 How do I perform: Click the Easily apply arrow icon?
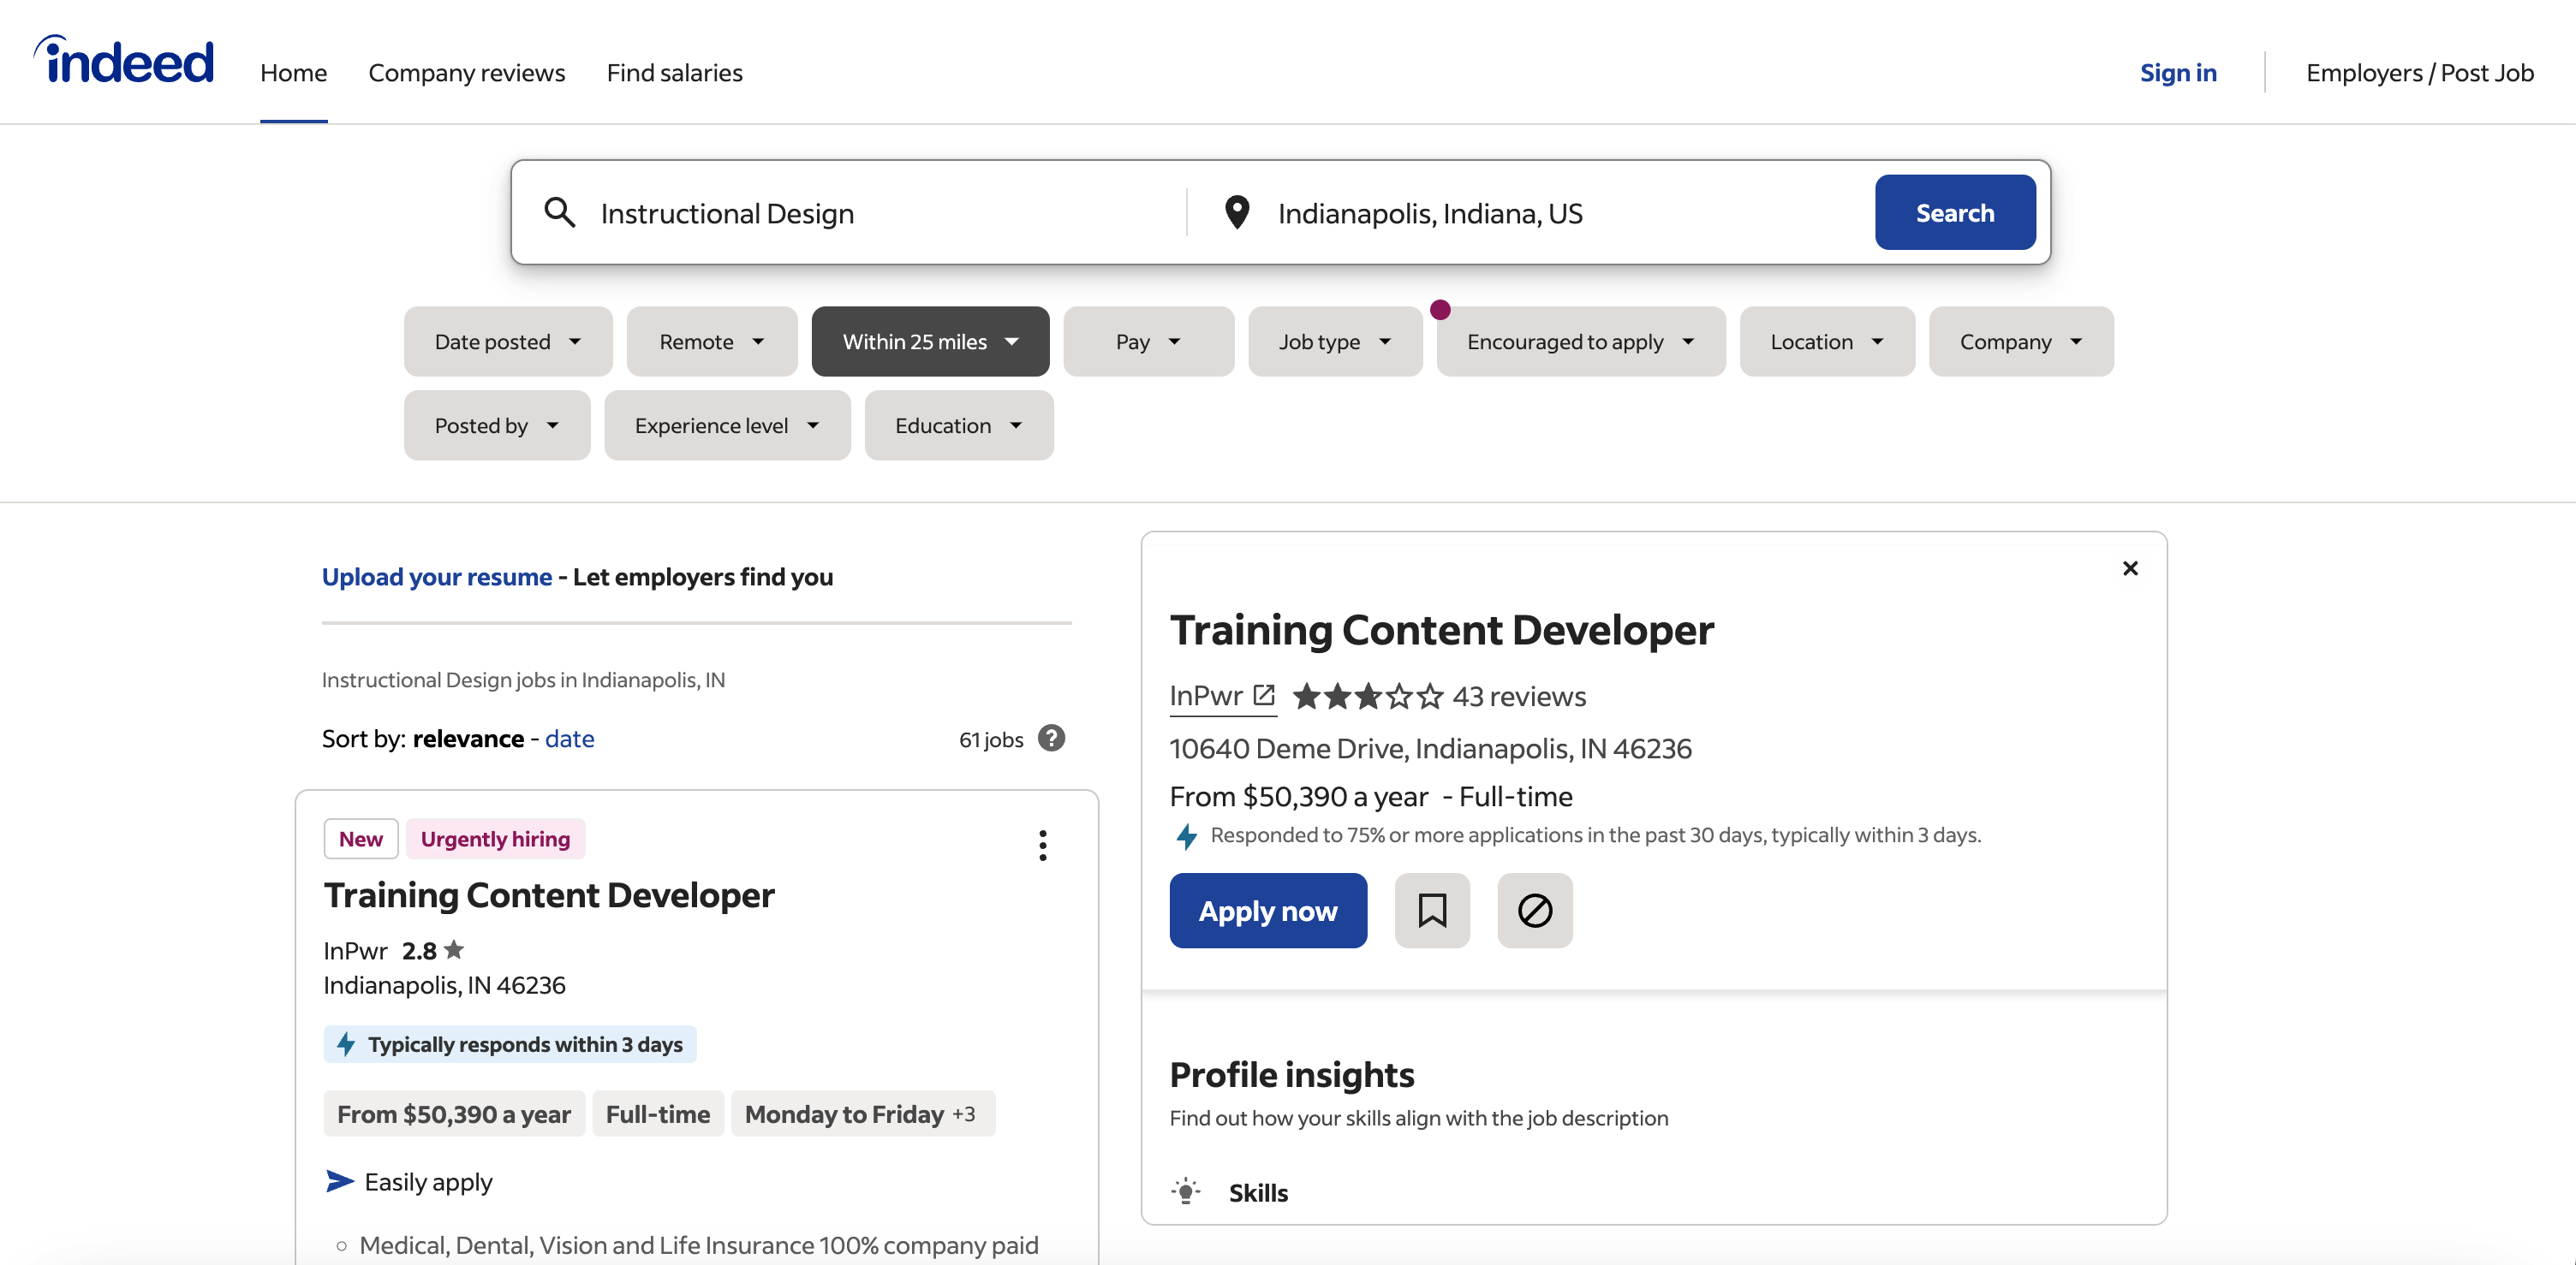coord(340,1181)
